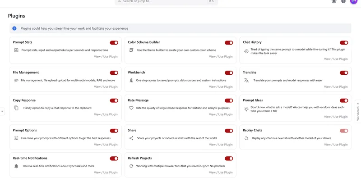Click the Chat History clock icon
The image size is (361, 195).
pyautogui.click(x=246, y=51)
